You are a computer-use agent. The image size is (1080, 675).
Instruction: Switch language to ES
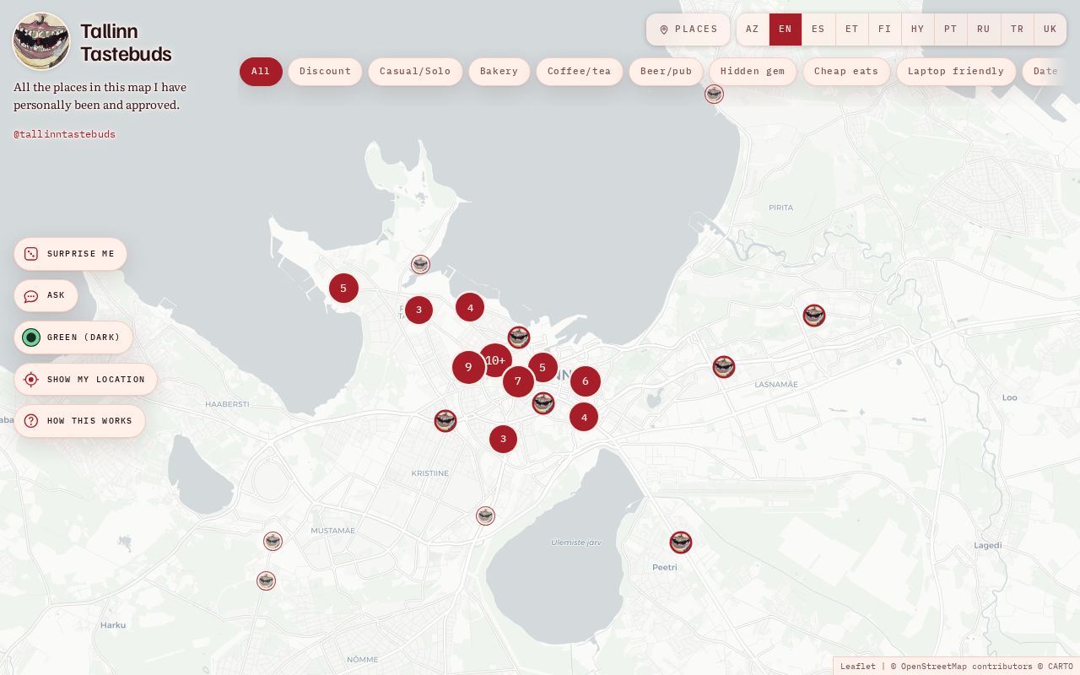point(818,30)
